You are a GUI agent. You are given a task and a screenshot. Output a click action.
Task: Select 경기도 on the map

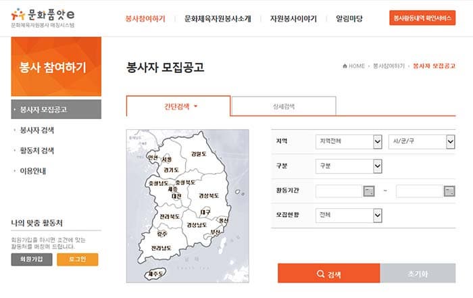[x=171, y=170]
